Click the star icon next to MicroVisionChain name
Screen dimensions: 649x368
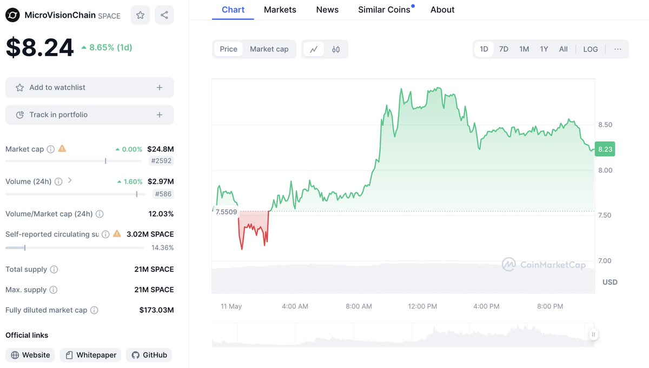[x=140, y=15]
